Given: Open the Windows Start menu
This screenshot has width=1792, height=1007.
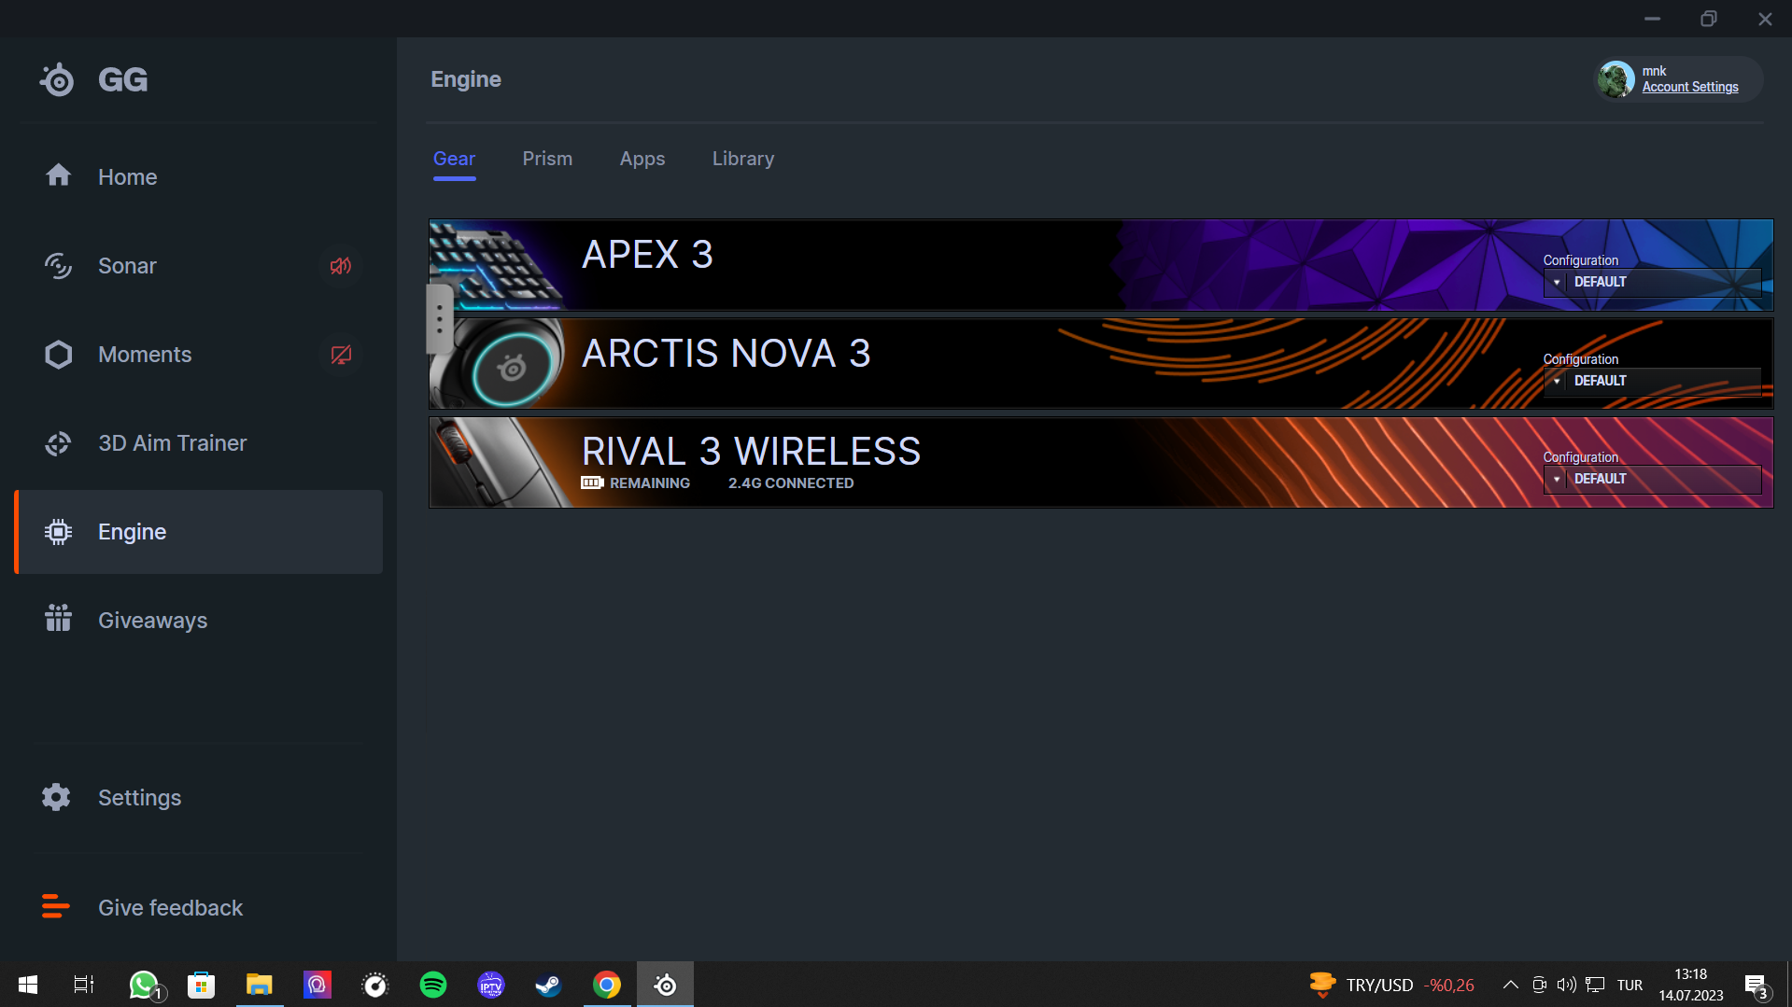Looking at the screenshot, I should [28, 985].
